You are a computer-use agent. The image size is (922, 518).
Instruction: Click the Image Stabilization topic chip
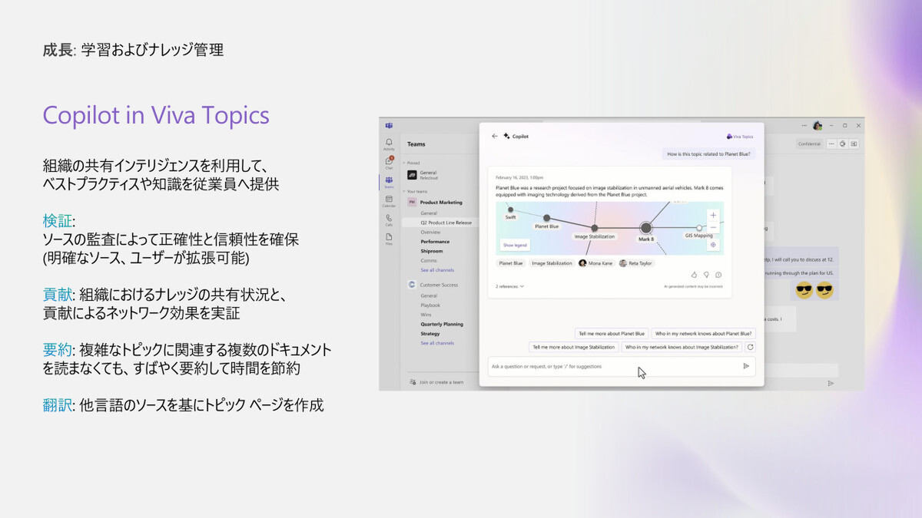552,263
